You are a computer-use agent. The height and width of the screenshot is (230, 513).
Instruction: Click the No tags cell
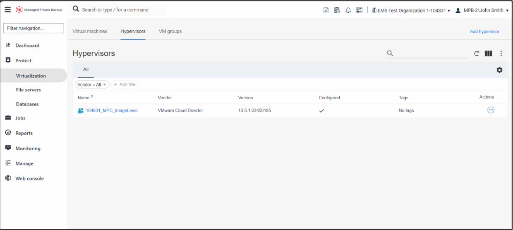coord(406,110)
